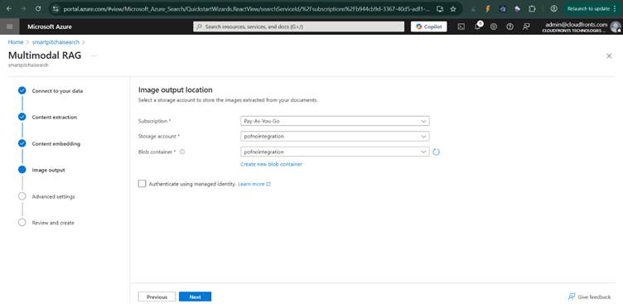Click the Create new blob container link

click(x=271, y=164)
